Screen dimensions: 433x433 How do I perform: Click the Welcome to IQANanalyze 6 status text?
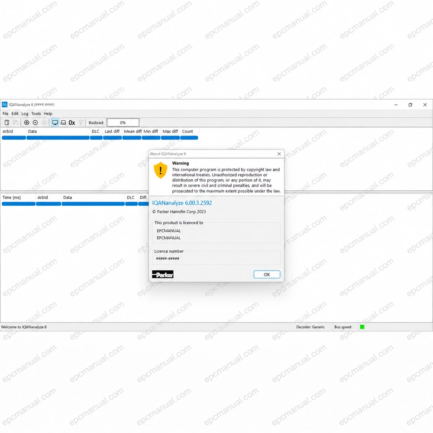pos(24,327)
